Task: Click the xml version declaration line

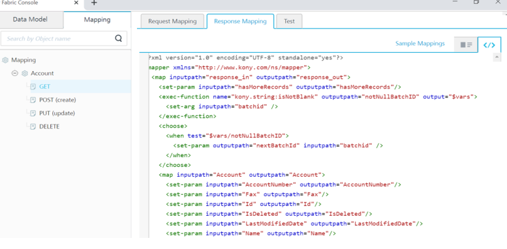Action: pyautogui.click(x=246, y=58)
